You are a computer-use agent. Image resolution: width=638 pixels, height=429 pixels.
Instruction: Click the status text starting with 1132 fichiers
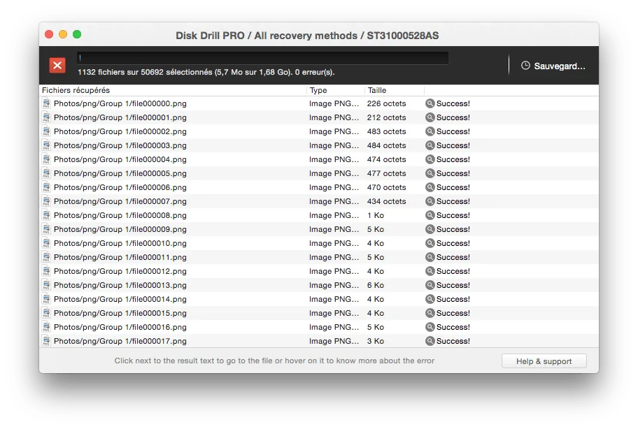(206, 72)
